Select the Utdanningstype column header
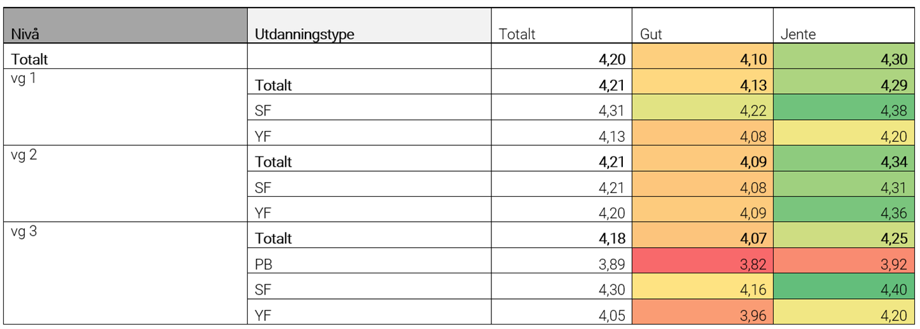The image size is (920, 329). [x=369, y=26]
